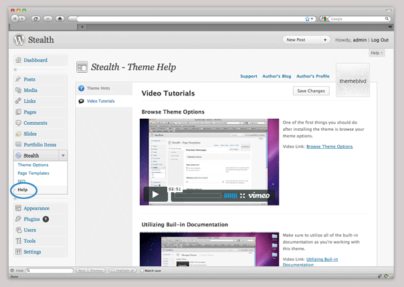Click the Find bar Next button
This screenshot has width=404, height=287.
click(x=82, y=270)
